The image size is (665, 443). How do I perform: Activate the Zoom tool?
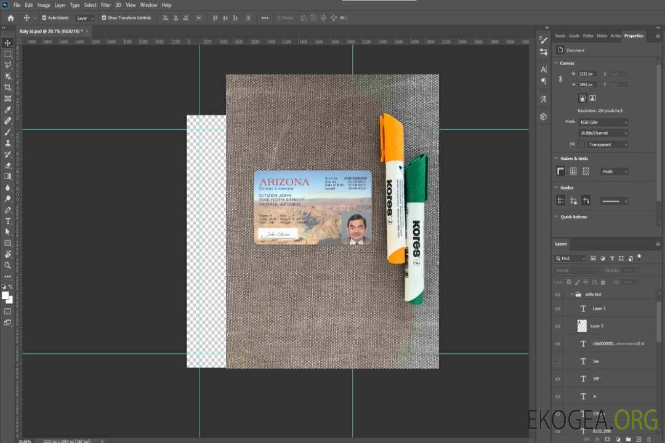pos(8,265)
